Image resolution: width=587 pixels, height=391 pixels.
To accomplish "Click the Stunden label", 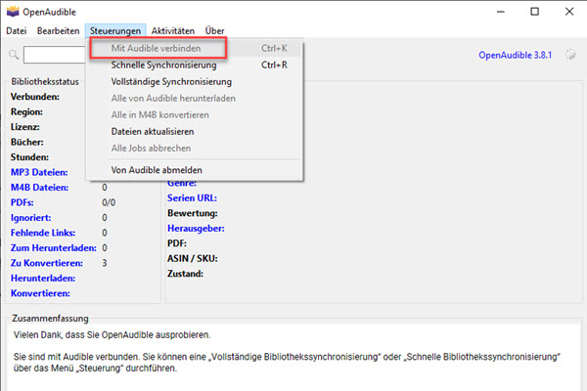I will [29, 157].
